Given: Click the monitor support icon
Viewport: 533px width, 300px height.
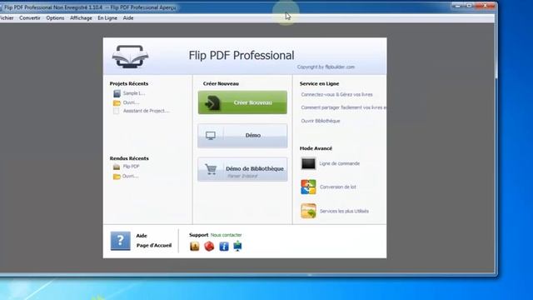Looking at the screenshot, I should tap(237, 247).
